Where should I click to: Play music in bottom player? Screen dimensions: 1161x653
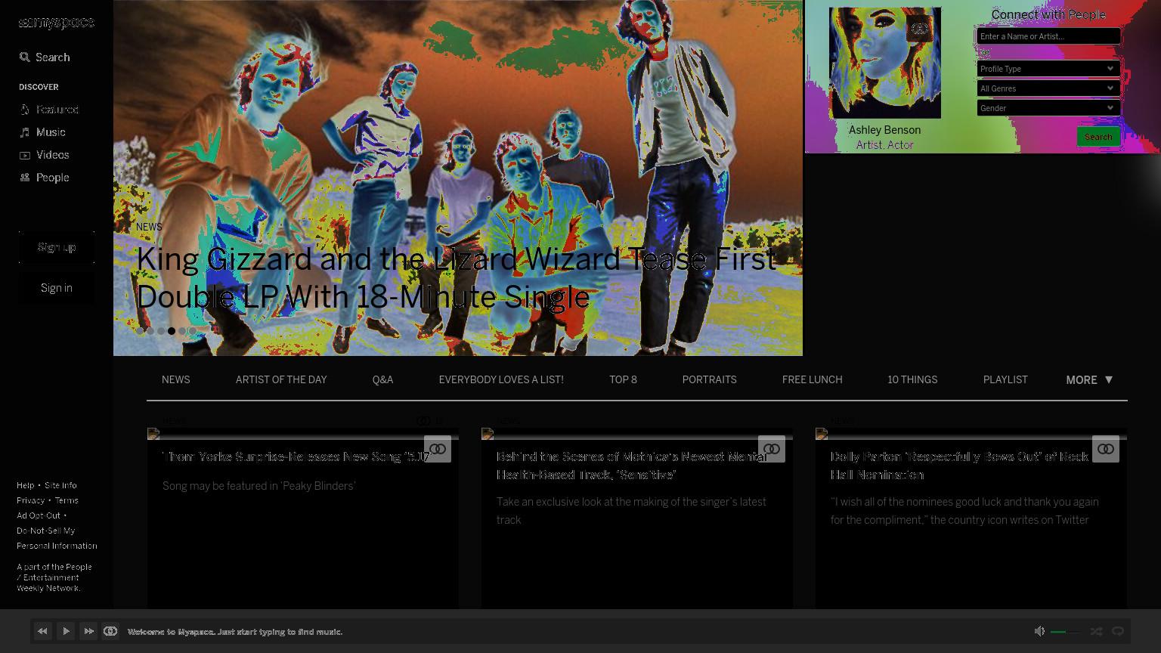click(x=66, y=631)
